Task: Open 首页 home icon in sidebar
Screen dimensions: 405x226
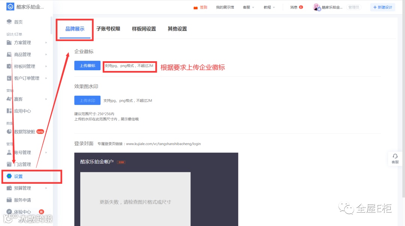Action: tap(9, 22)
